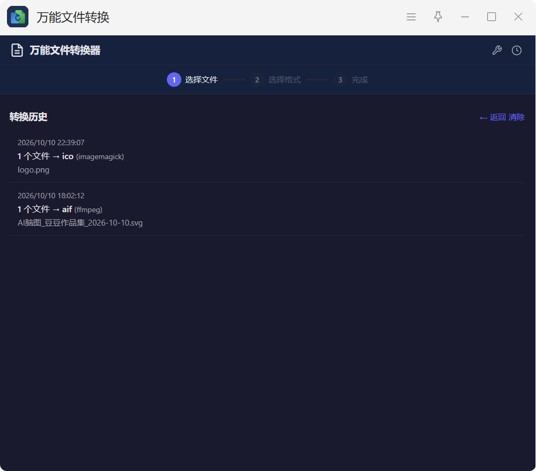536x471 pixels.
Task: Select step 1 选择文件
Action: click(193, 80)
